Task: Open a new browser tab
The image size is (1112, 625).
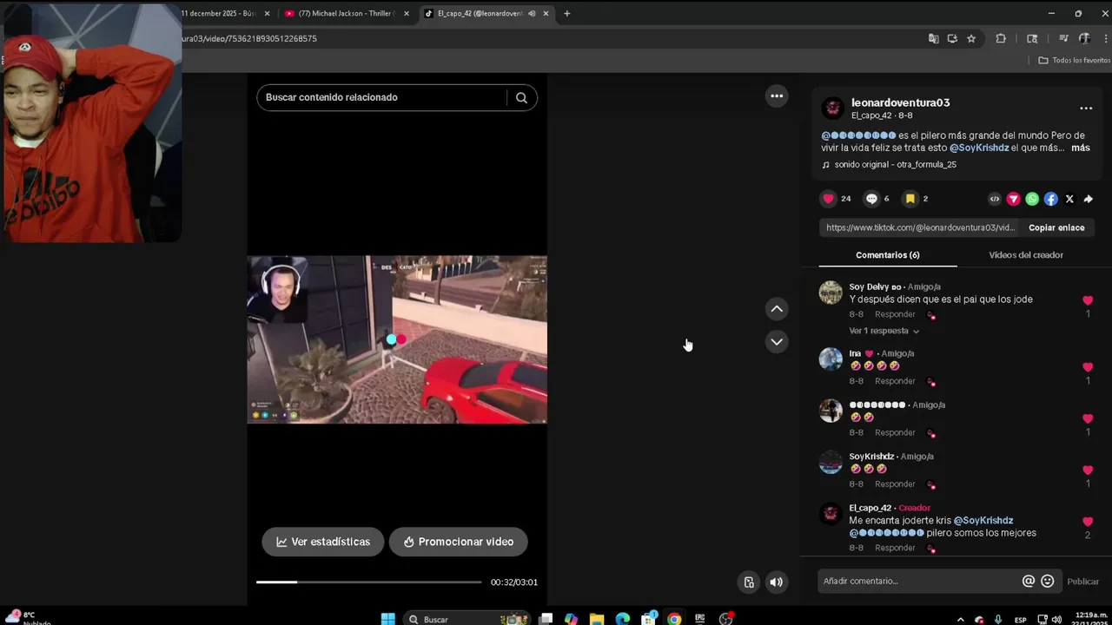Action: coord(567,14)
